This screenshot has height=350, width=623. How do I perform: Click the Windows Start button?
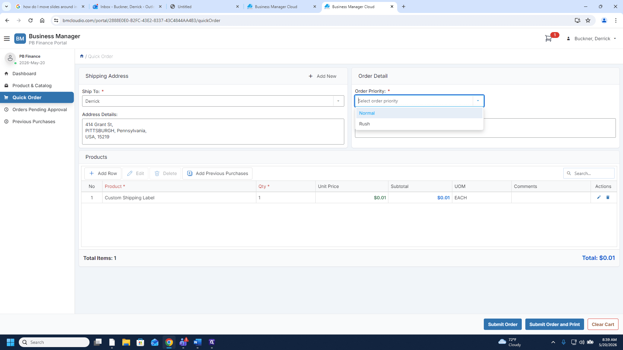click(x=10, y=342)
